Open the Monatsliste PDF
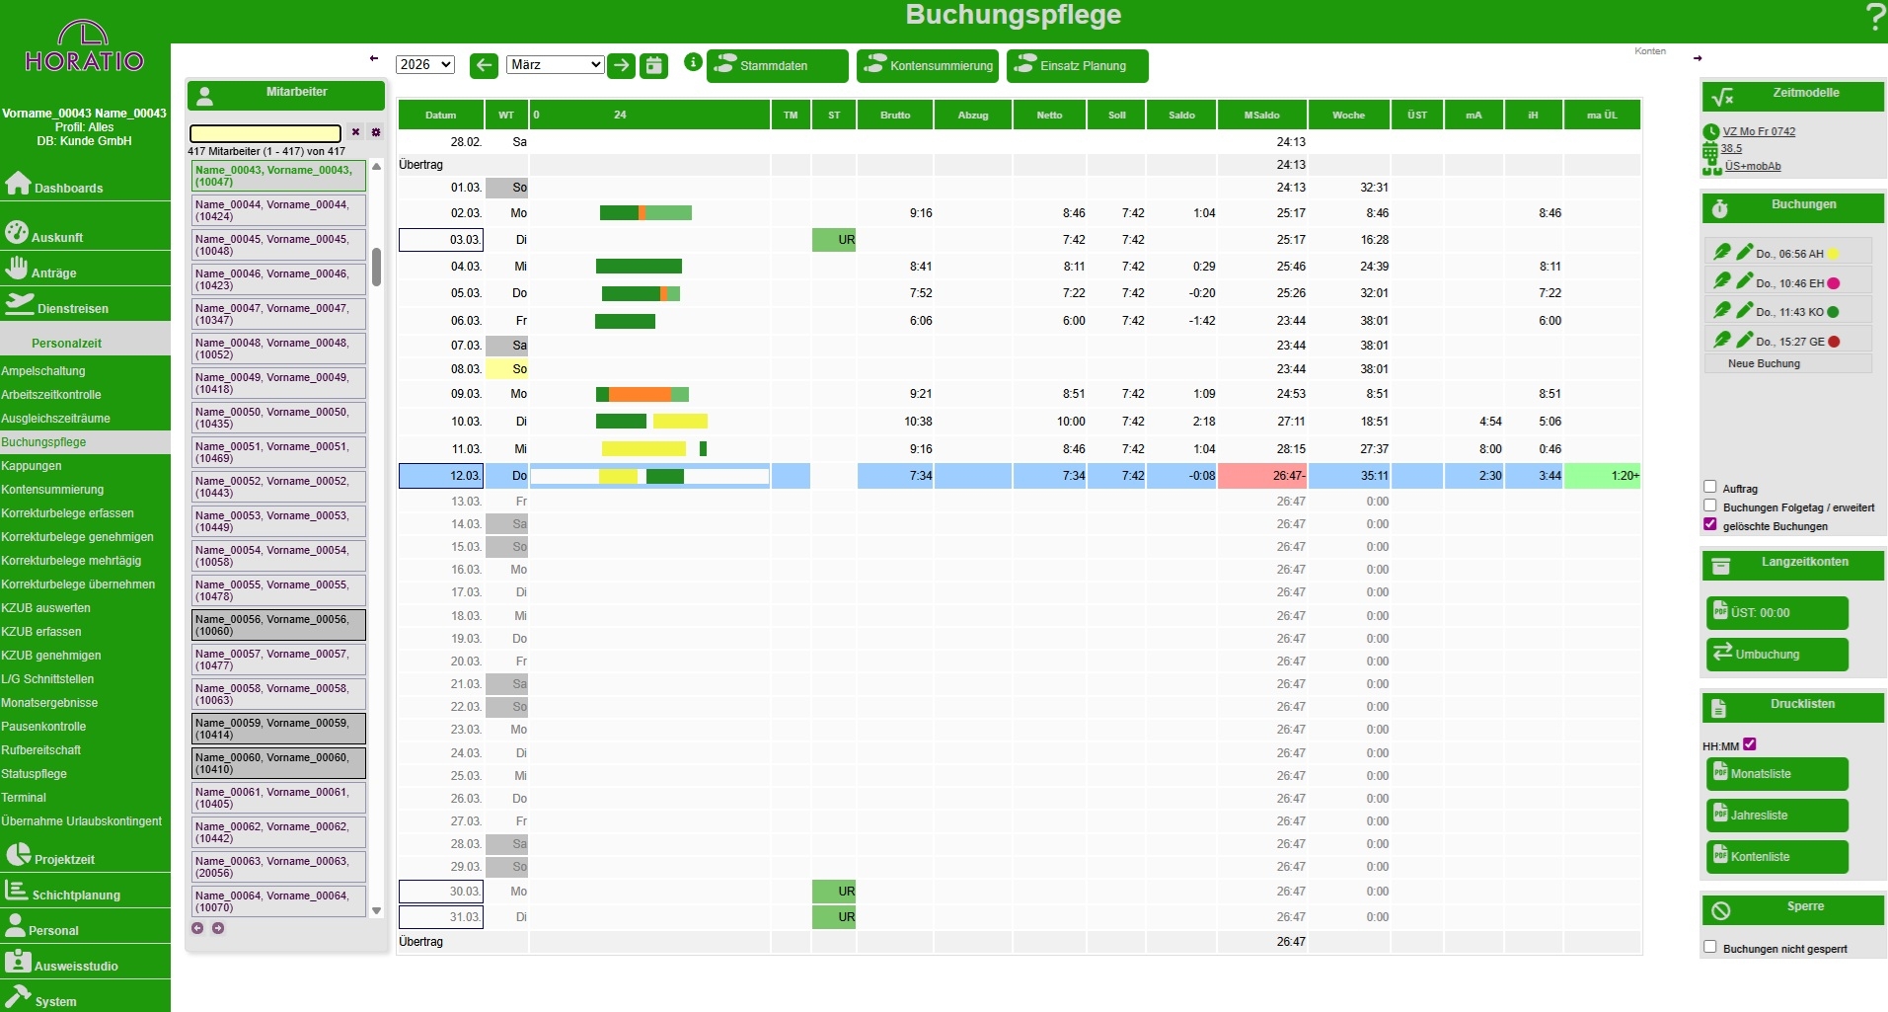The width and height of the screenshot is (1888, 1012). click(1776, 774)
